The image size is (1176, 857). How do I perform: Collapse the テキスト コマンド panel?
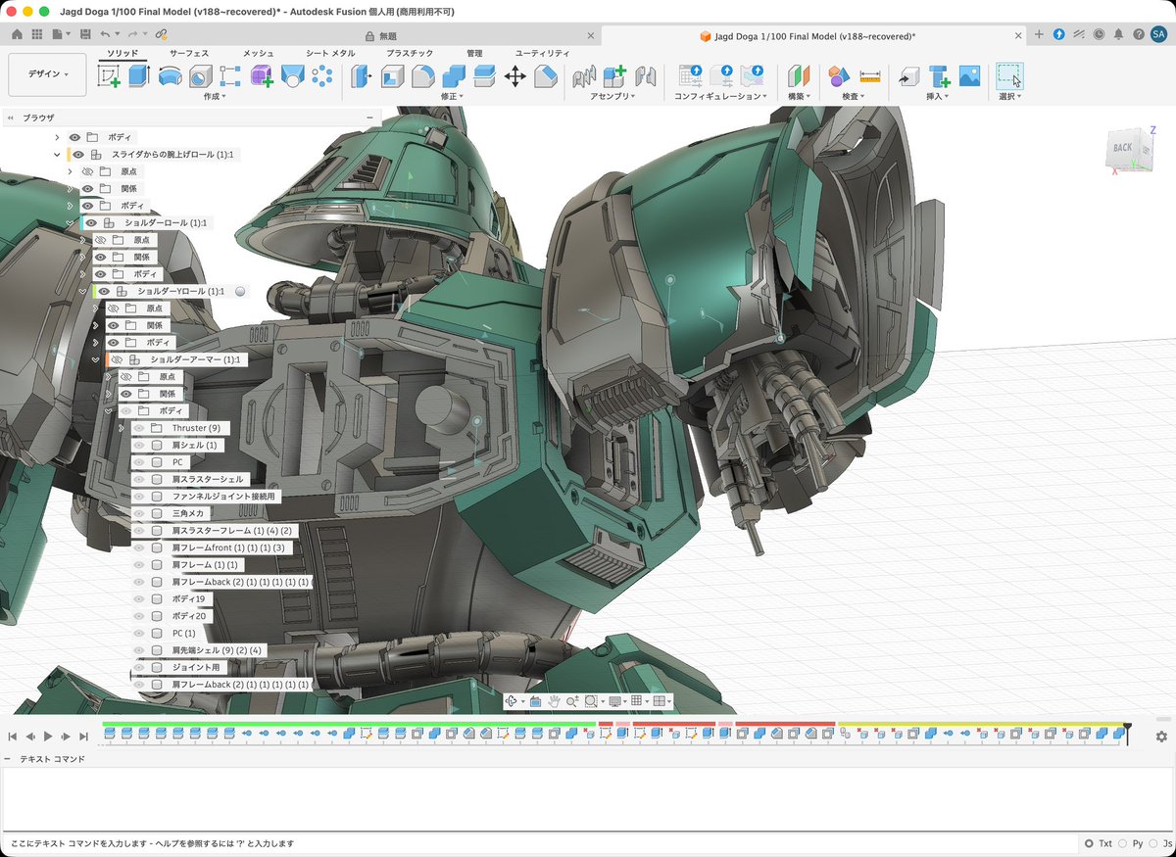pyautogui.click(x=7, y=759)
